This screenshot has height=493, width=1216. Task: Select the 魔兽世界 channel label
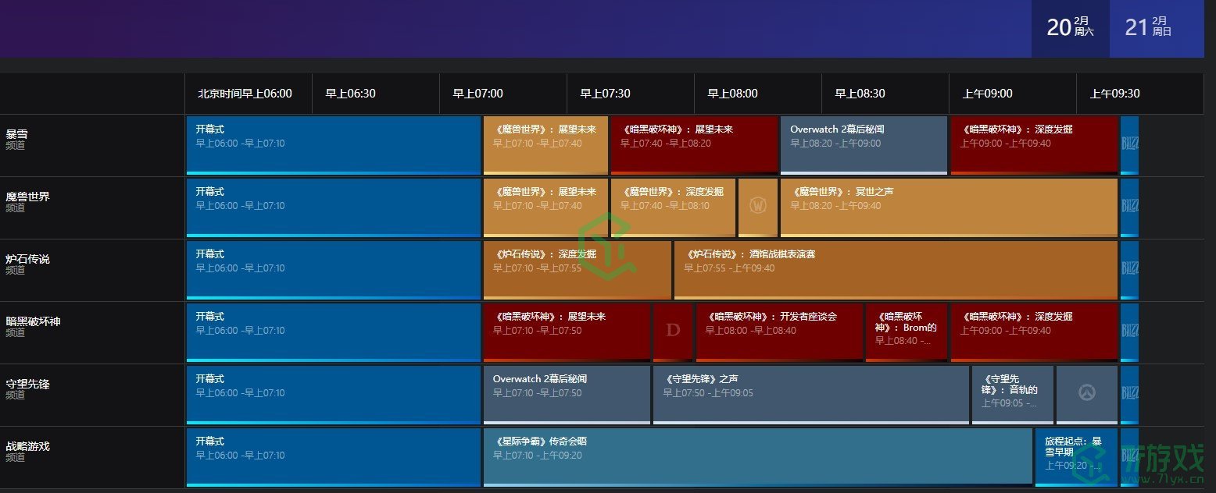(27, 197)
